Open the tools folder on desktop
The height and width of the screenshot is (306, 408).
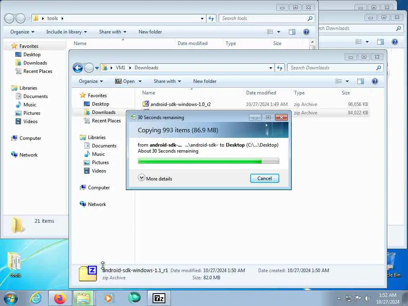(x=15, y=264)
